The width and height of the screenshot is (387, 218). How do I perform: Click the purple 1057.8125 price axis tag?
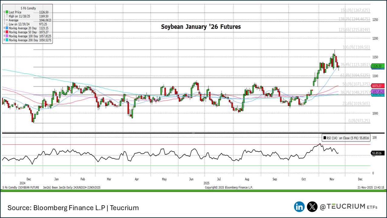point(378,91)
